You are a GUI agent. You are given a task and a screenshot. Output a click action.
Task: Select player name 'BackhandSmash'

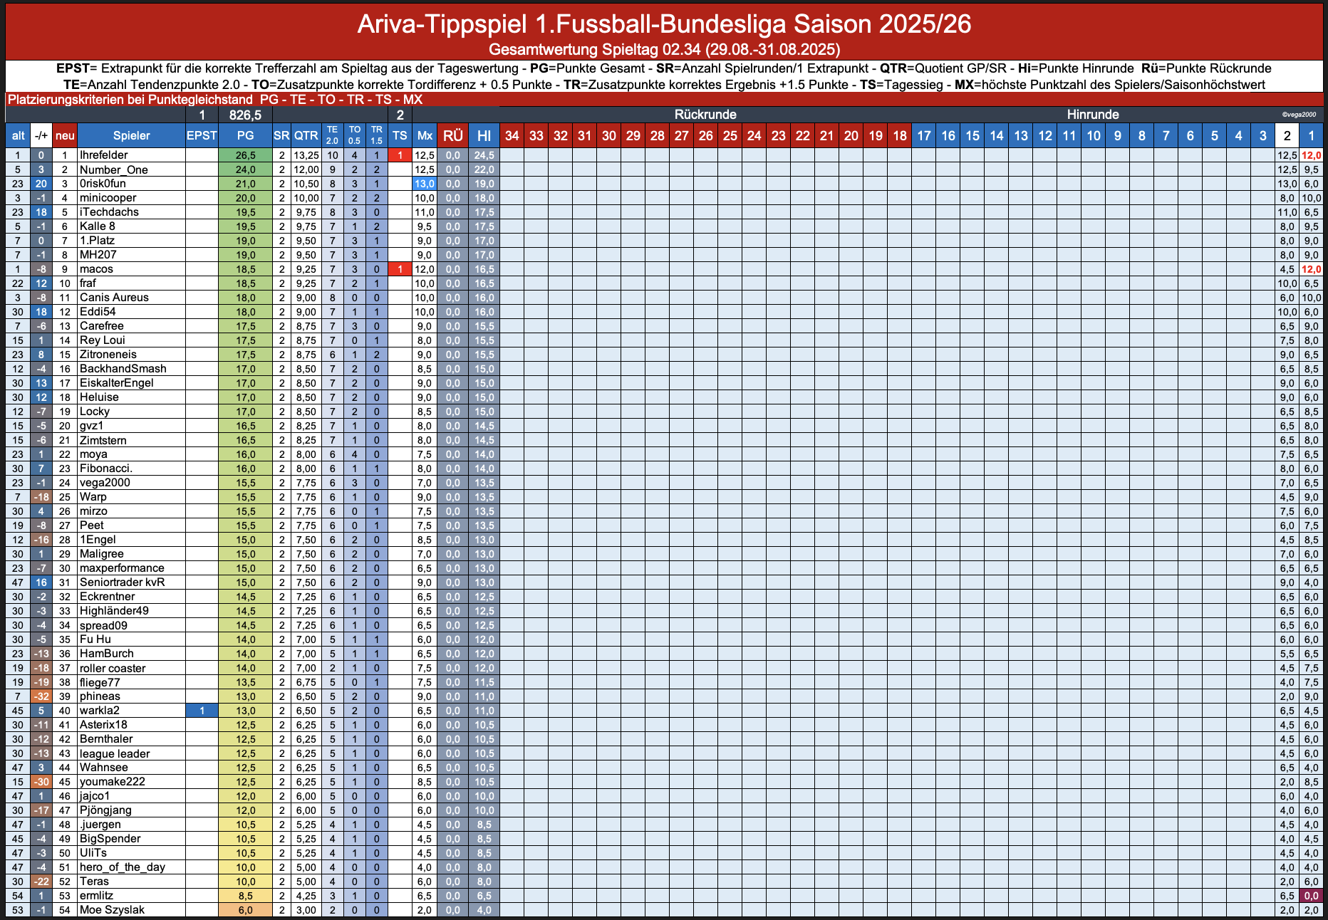click(123, 369)
